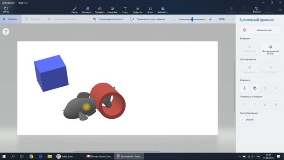
Task: Click the flip vertical icon
Action: click(276, 105)
